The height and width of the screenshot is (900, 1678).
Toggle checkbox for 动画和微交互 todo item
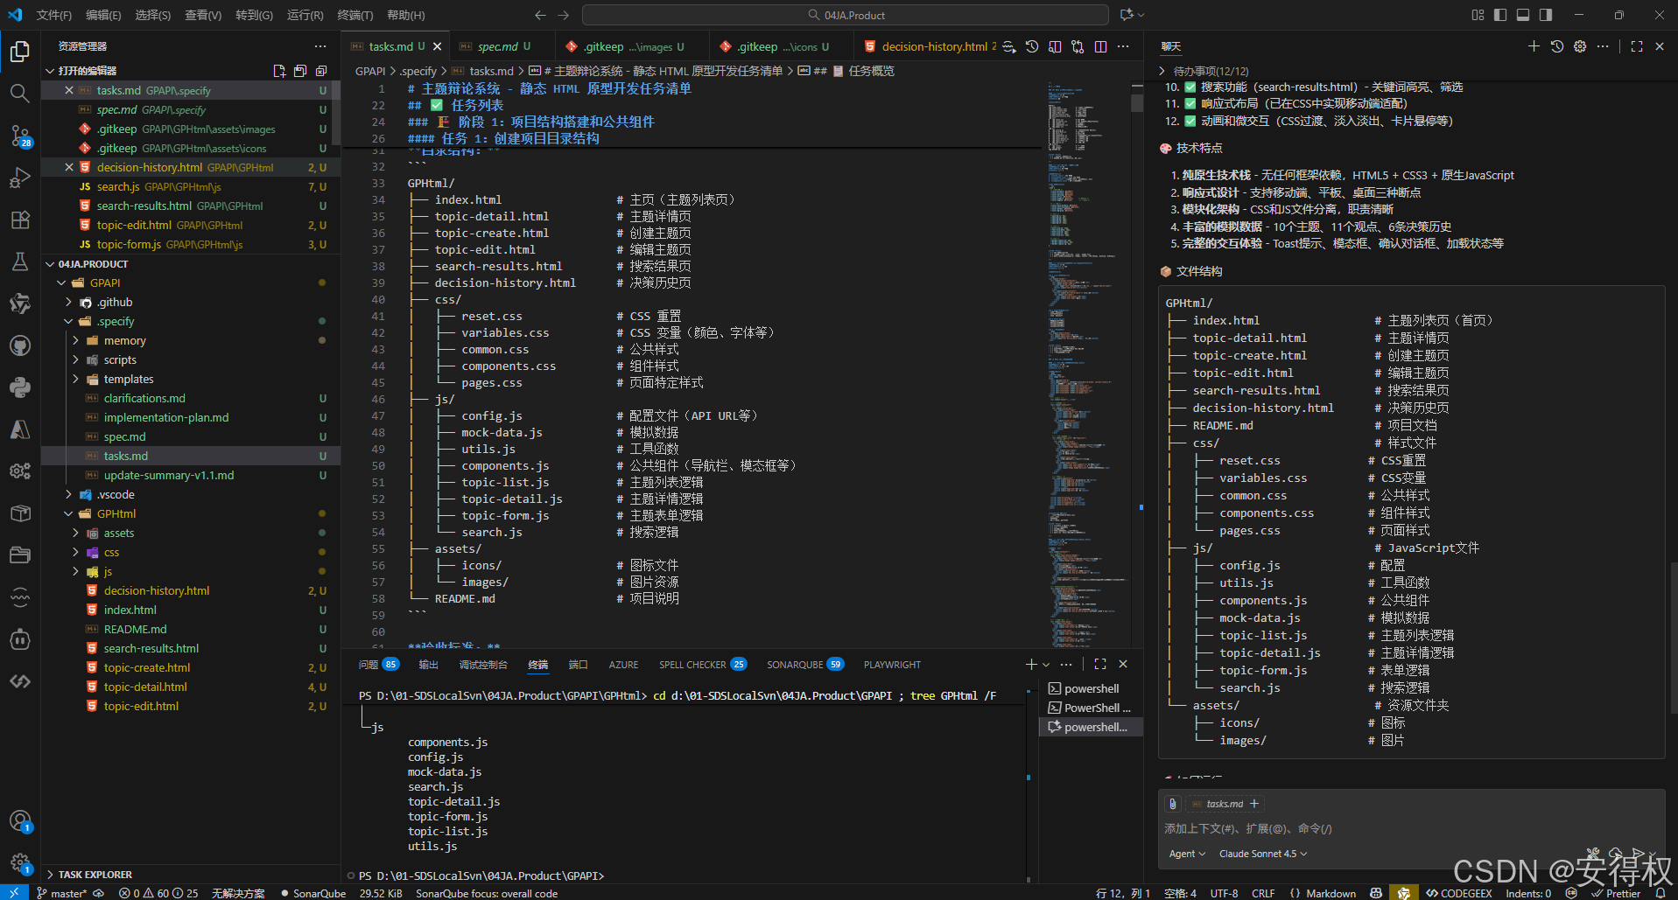coord(1190,121)
